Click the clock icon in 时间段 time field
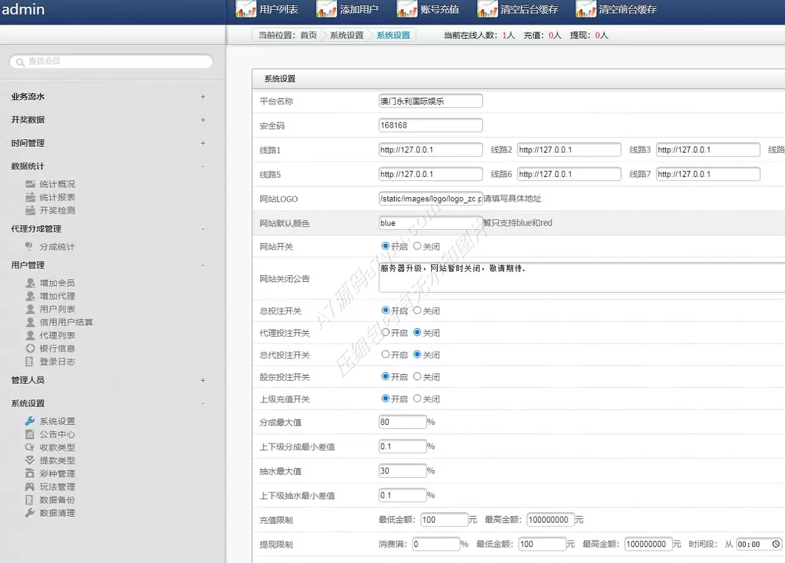 pos(776,544)
